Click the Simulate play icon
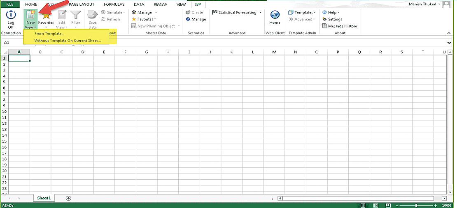457x208 pixels. (103, 12)
